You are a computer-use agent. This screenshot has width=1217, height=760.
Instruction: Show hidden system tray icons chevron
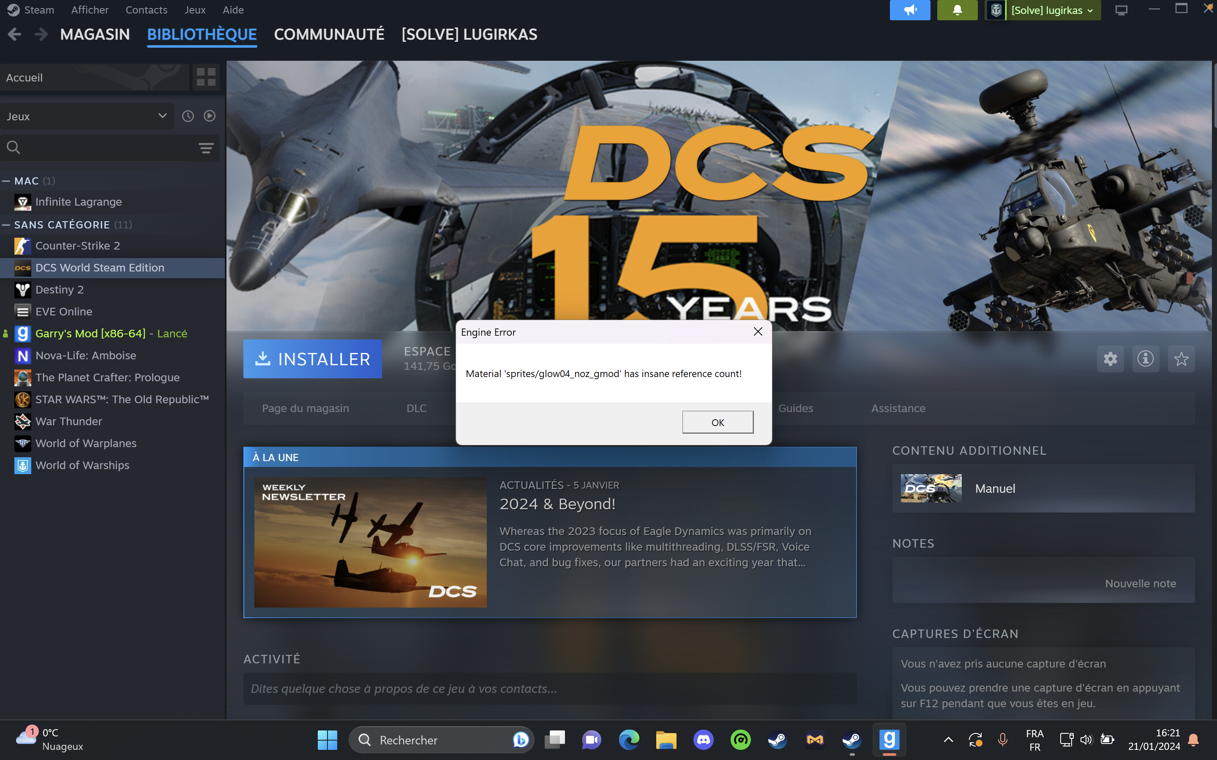click(x=948, y=739)
